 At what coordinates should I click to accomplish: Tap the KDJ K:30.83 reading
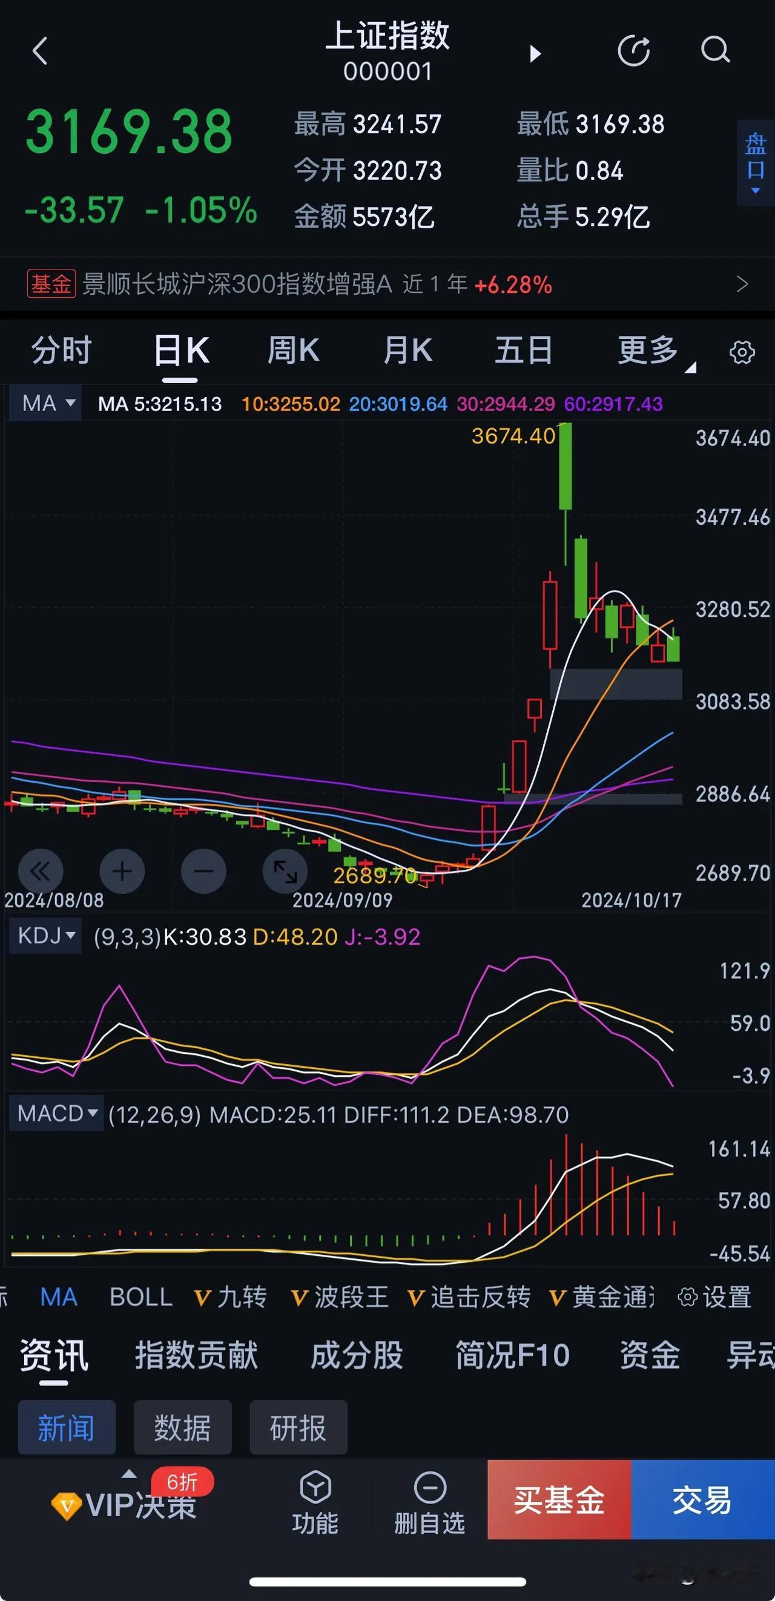pyautogui.click(x=205, y=936)
